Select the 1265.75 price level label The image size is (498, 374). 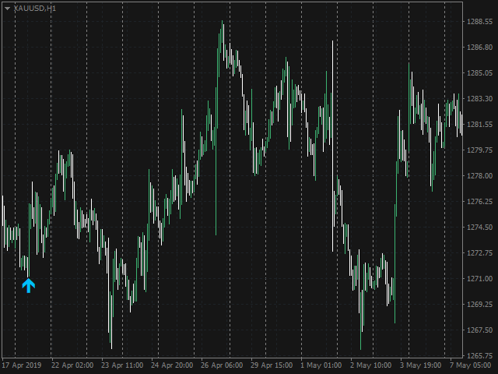tap(480, 355)
